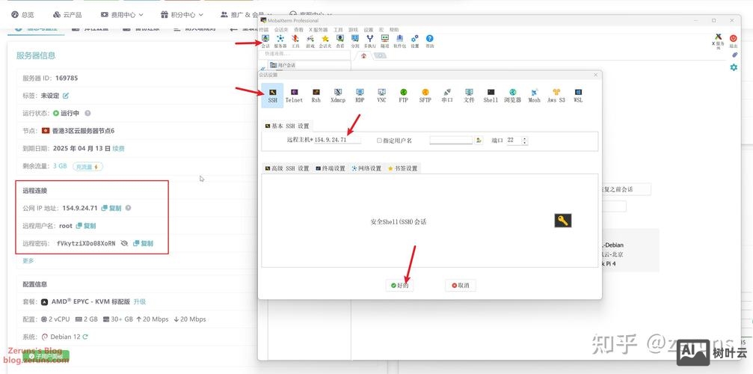Expand the 积分中心 dropdown in web navbar
The height and width of the screenshot is (374, 753).
[182, 15]
